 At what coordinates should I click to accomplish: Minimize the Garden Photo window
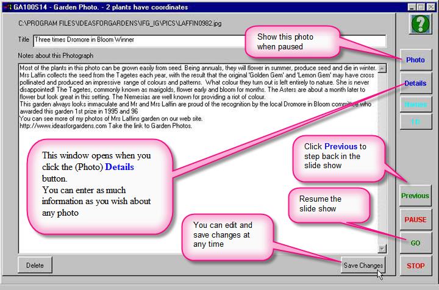[412, 7]
